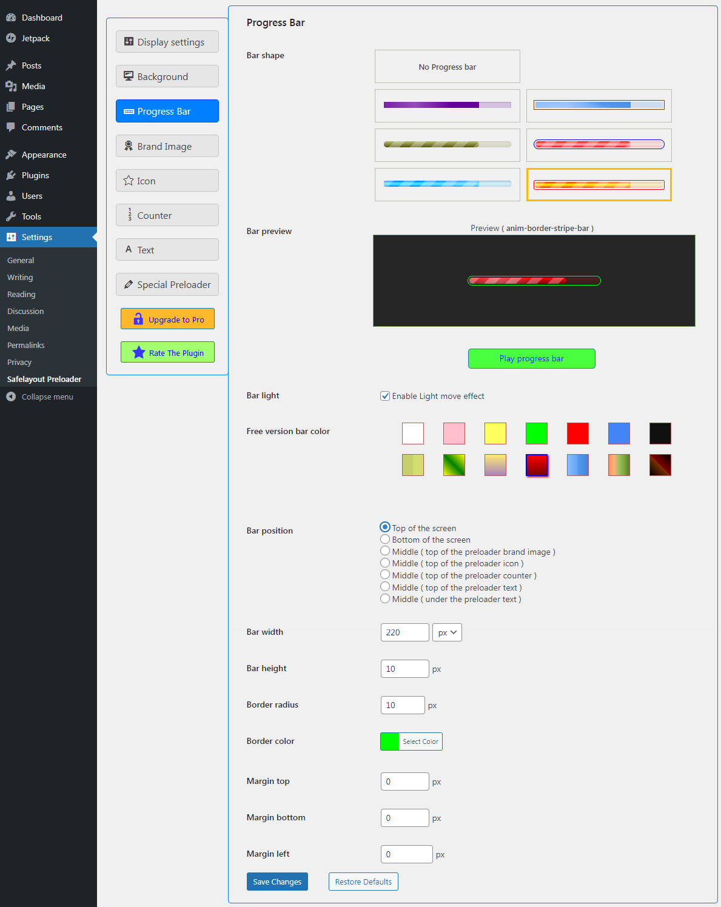Click the Appearance paintbrush icon
Screen dimensions: 721x907
tap(11, 155)
